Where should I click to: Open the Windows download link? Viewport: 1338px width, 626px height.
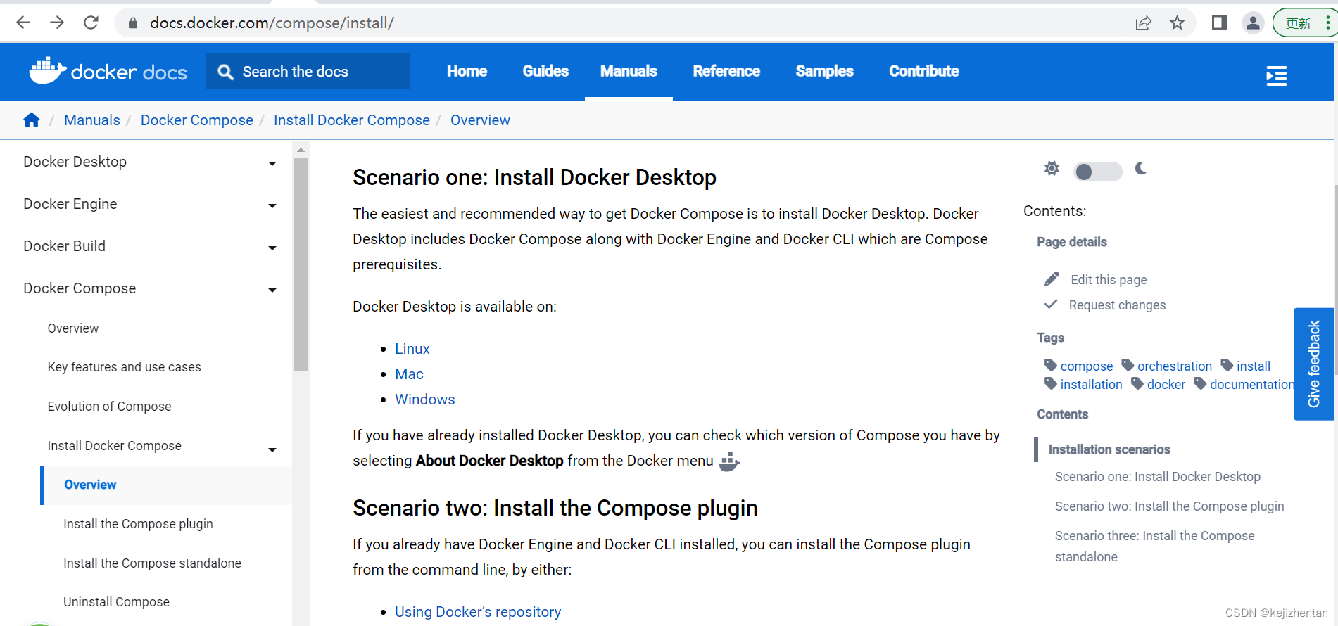coord(425,400)
